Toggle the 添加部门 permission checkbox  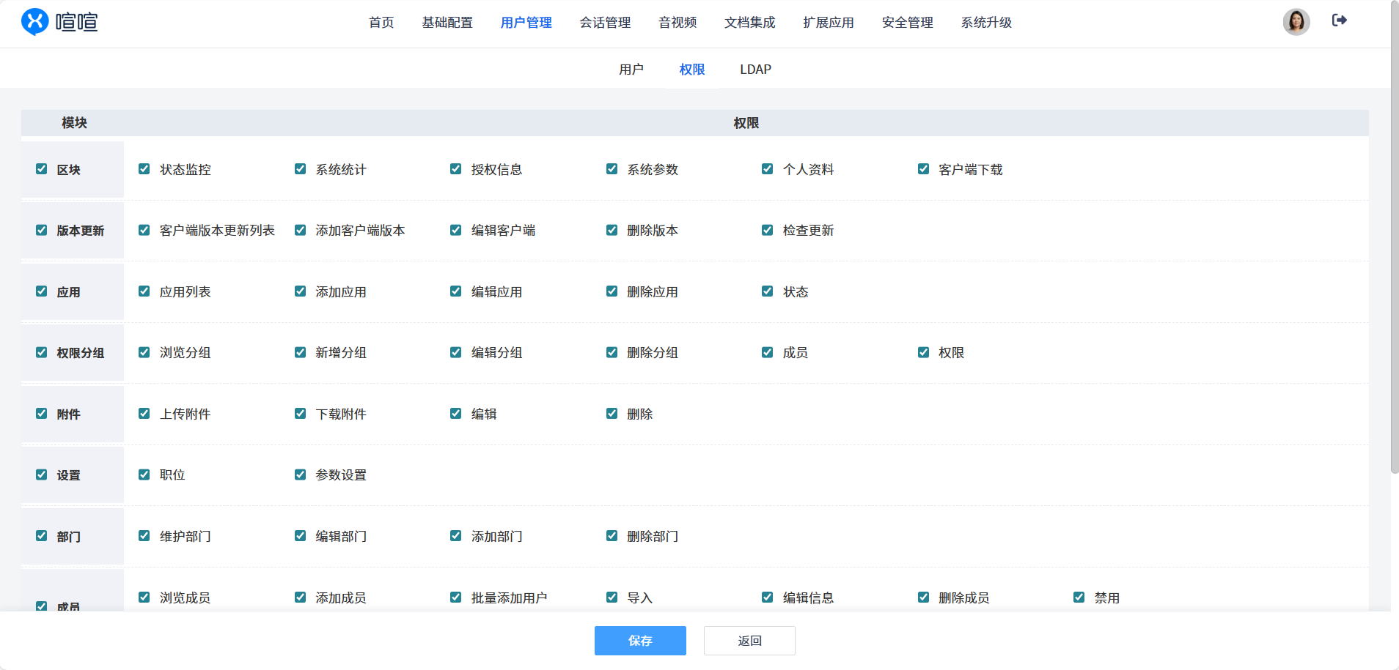pyautogui.click(x=455, y=536)
